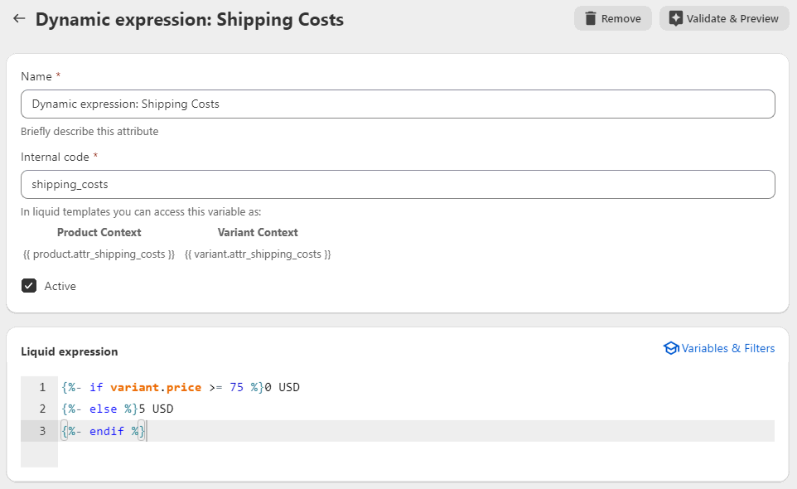797x489 pixels.
Task: Click the trash can icon on Remove
Action: (x=590, y=19)
